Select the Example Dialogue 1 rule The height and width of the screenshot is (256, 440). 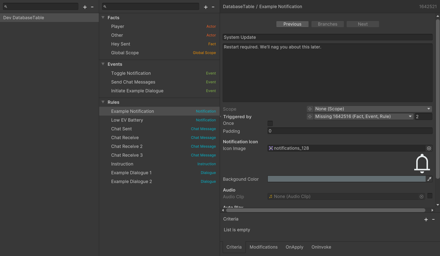[x=159, y=173]
